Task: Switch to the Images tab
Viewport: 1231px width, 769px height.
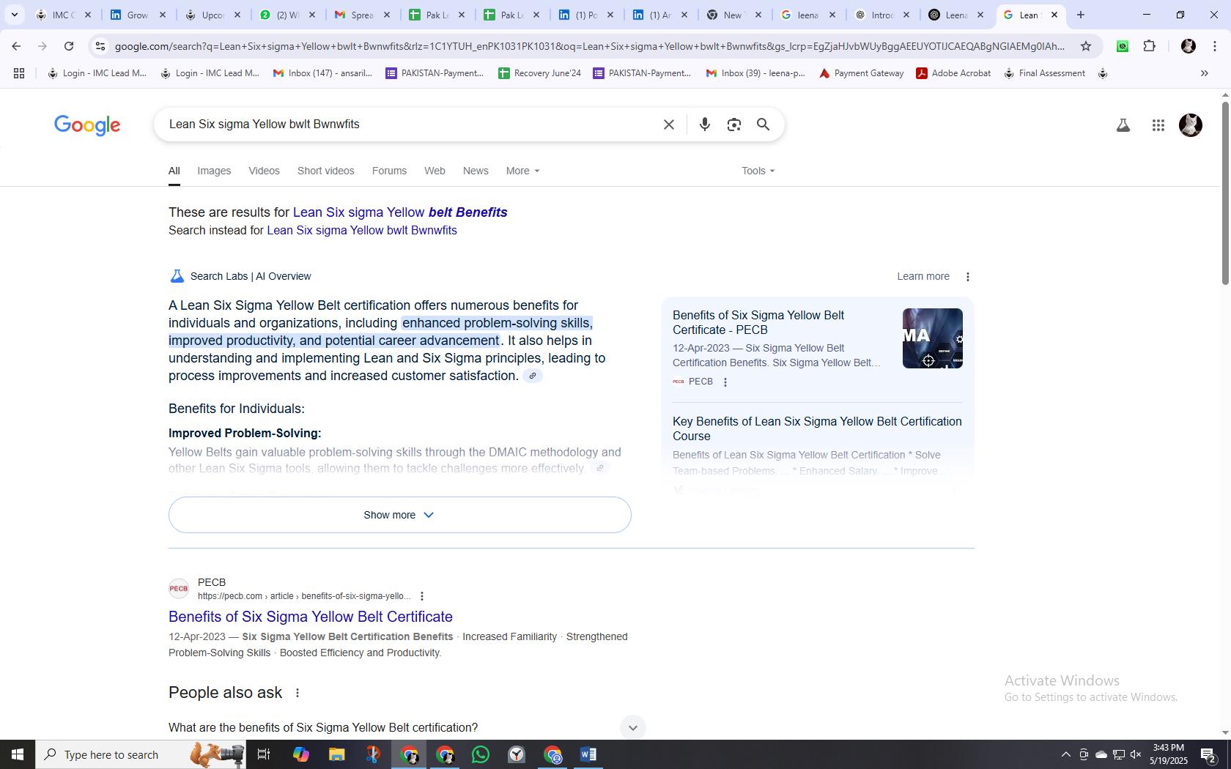Action: [x=214, y=171]
